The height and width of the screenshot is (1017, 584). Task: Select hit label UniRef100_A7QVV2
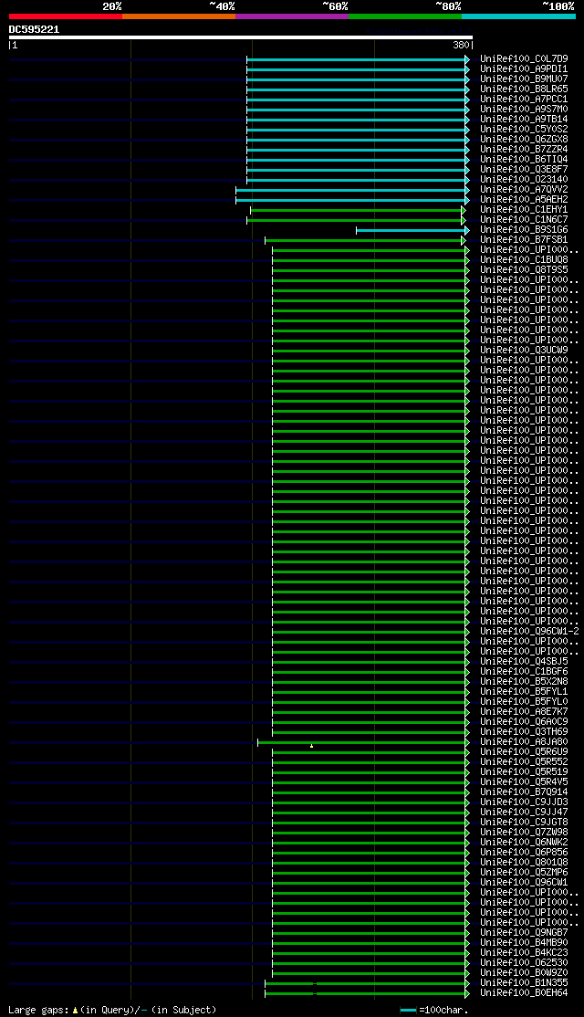[x=525, y=189]
